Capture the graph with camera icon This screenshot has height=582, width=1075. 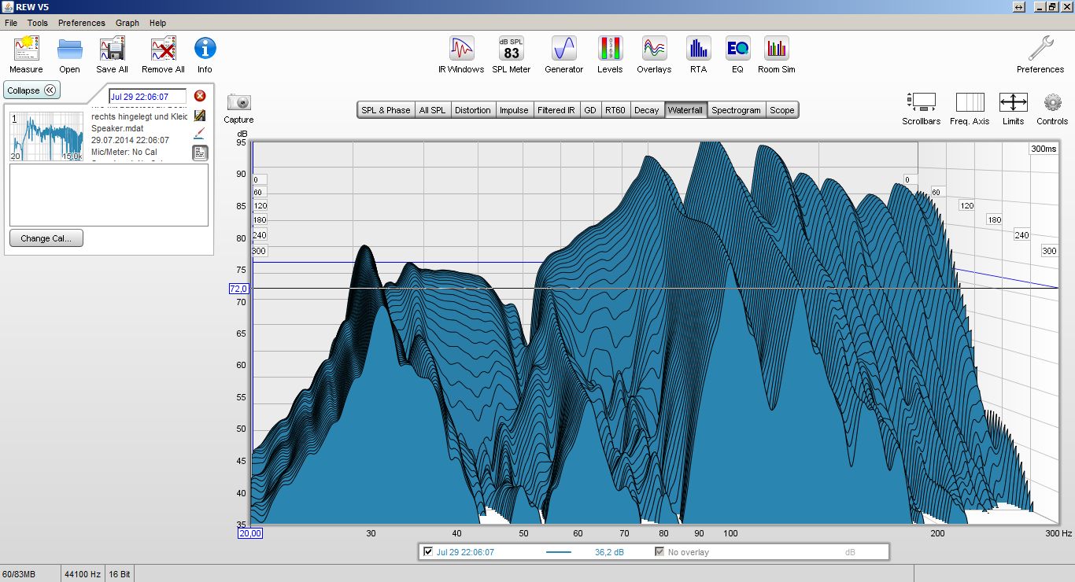tap(238, 102)
